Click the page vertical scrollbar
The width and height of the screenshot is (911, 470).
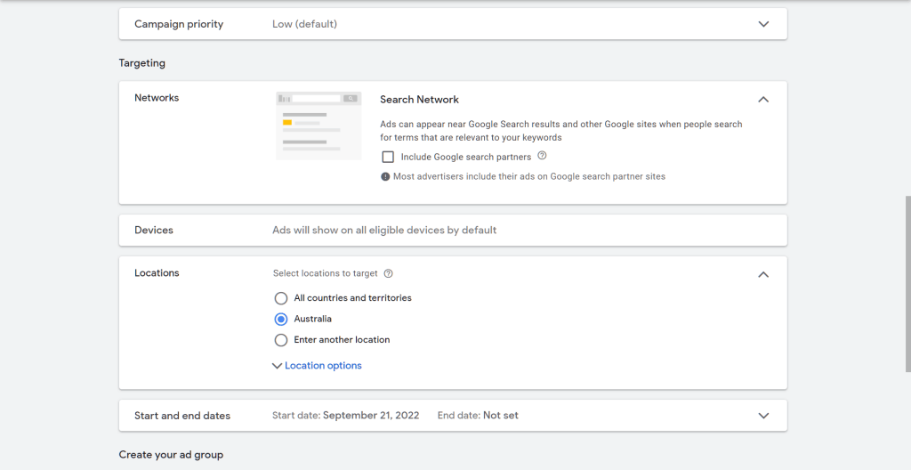906,285
